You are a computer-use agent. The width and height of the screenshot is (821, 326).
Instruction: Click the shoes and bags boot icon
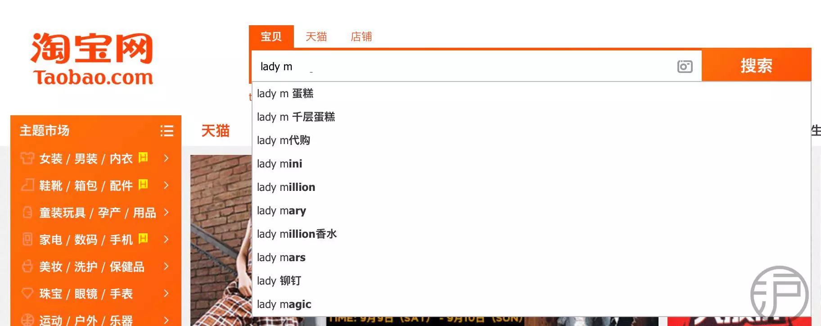(x=27, y=185)
